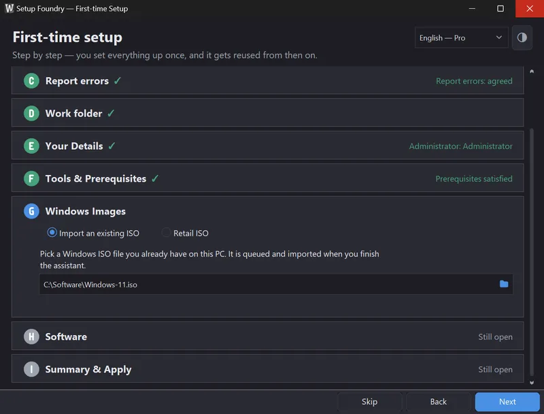Image resolution: width=544 pixels, height=414 pixels.
Task: Click the green D step badge
Action: pos(31,114)
